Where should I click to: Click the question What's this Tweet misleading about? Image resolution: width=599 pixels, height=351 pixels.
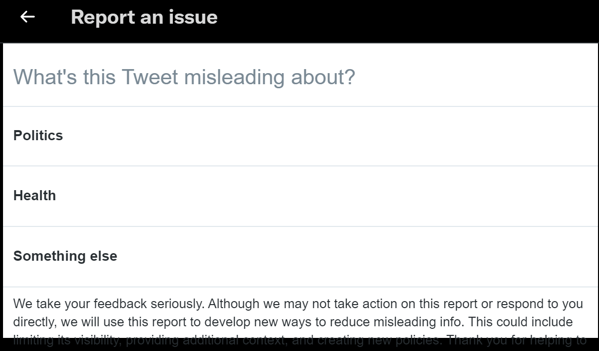(x=185, y=77)
